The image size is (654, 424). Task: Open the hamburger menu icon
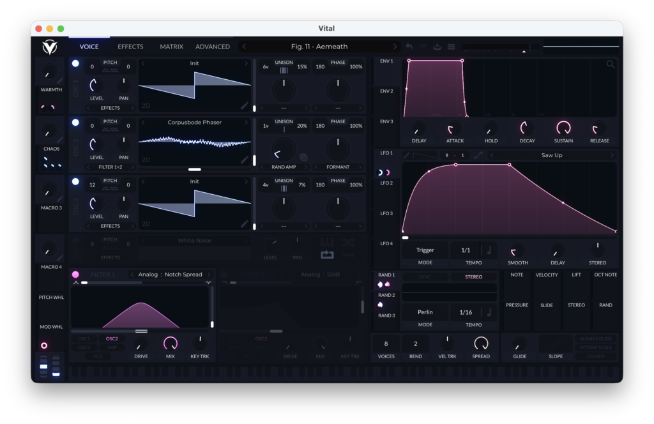tap(451, 47)
